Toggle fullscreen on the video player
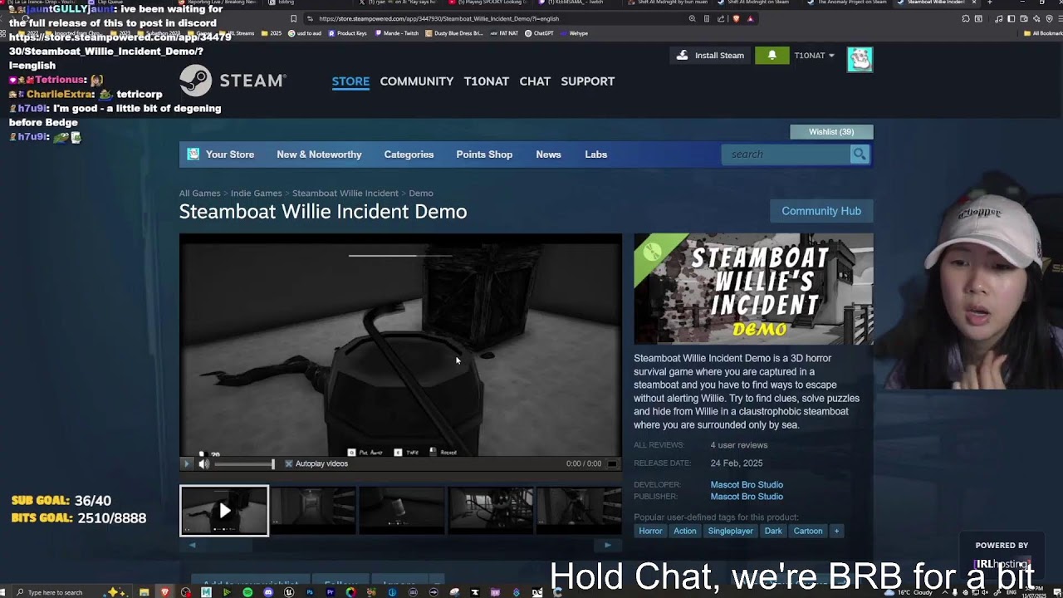Image resolution: width=1063 pixels, height=598 pixels. point(613,463)
